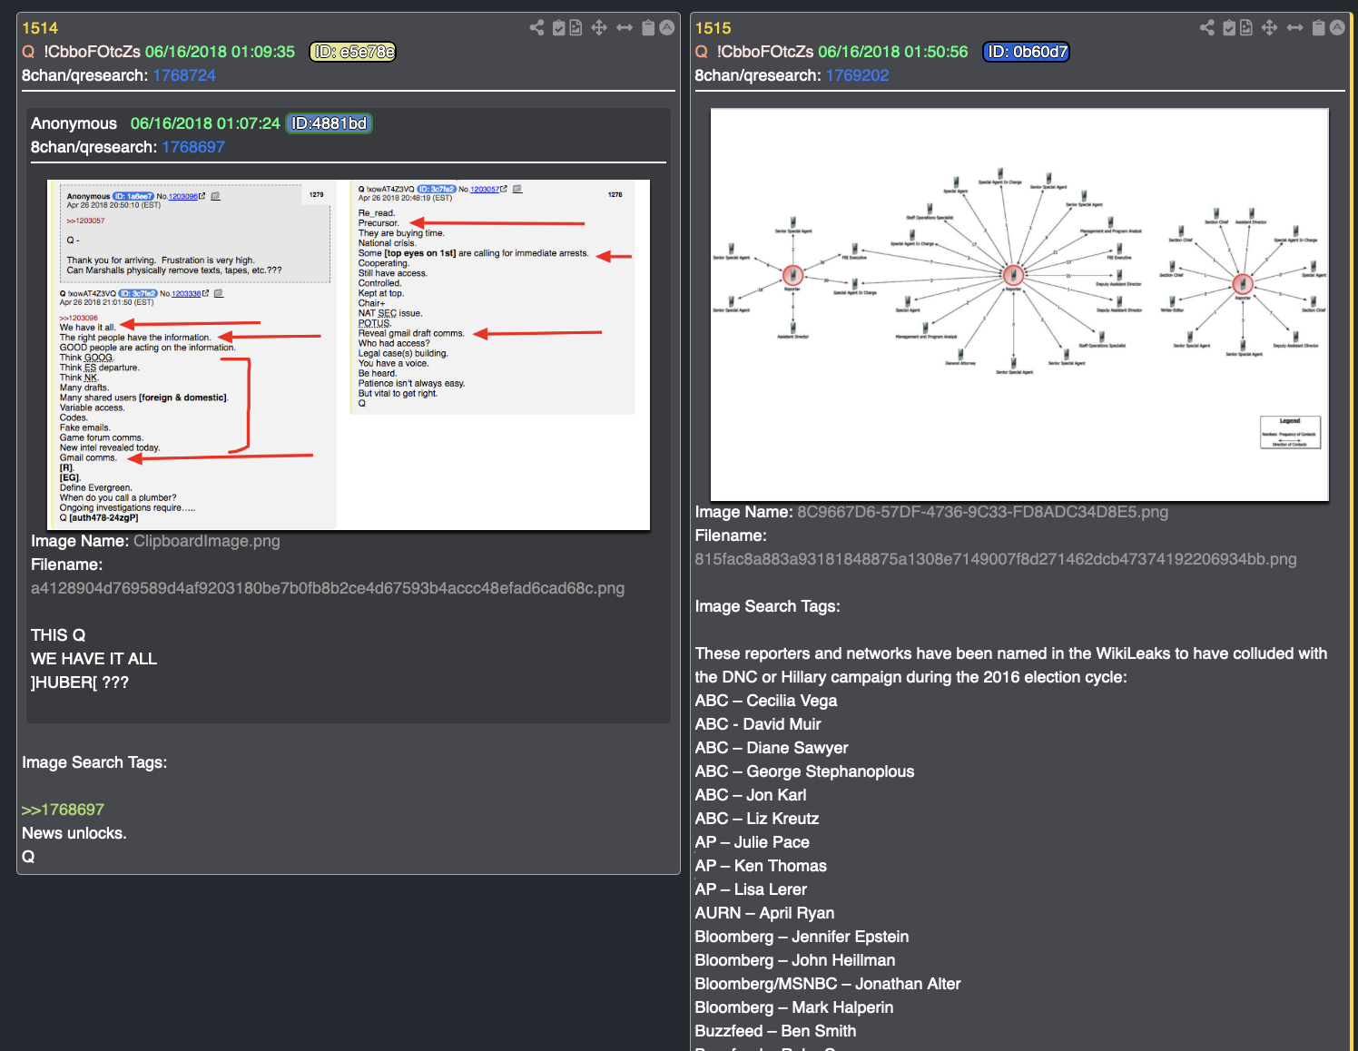This screenshot has height=1051, width=1358.
Task: Click the 'Bloomberg – Mark Halperin' entry
Action: 794,1007
